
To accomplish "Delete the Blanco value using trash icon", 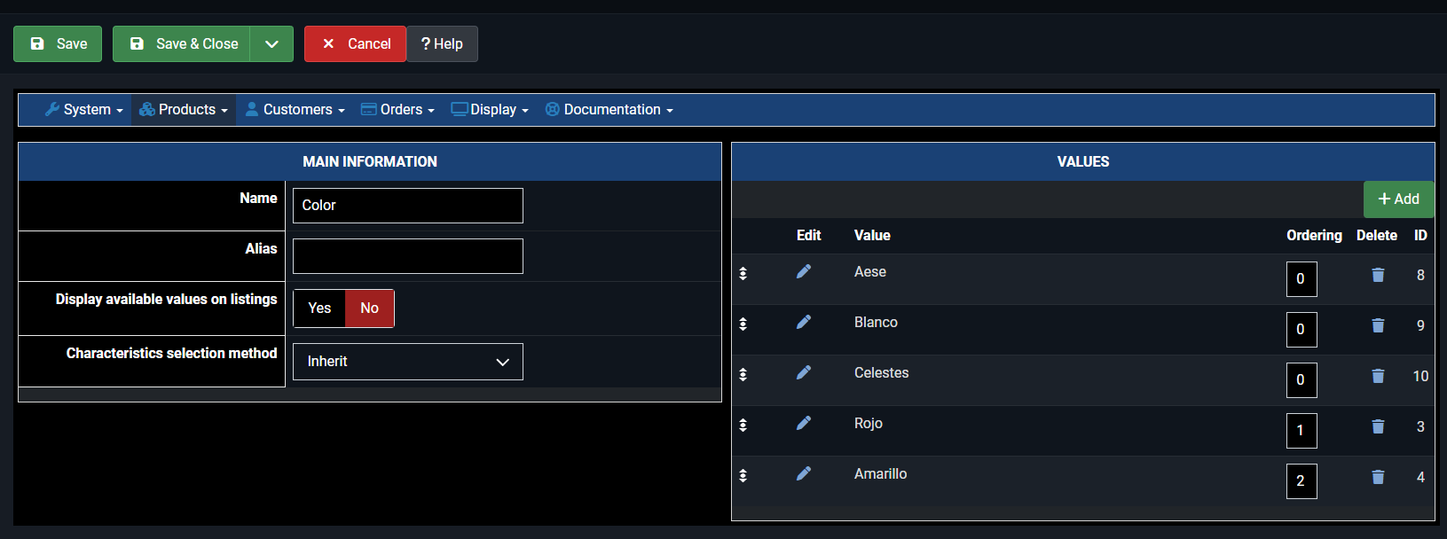I will point(1378,325).
